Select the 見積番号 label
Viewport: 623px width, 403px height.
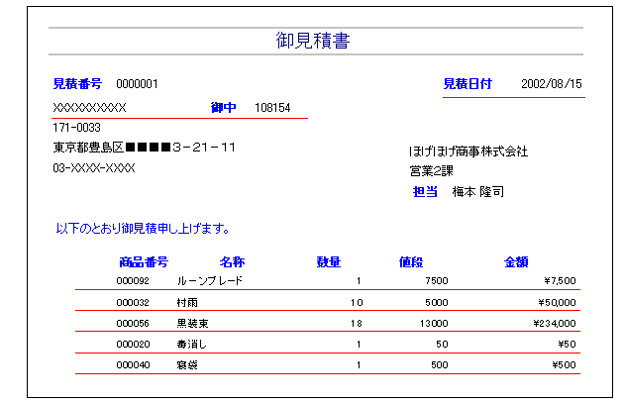(77, 84)
